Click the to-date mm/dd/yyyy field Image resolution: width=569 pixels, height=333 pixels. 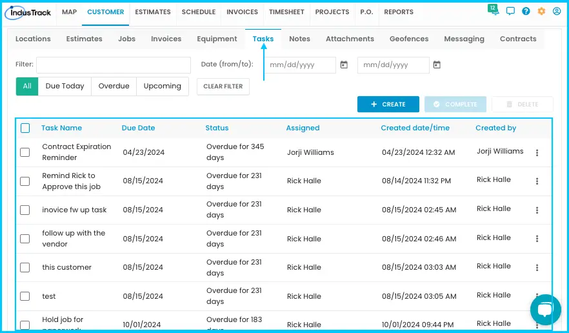[394, 65]
